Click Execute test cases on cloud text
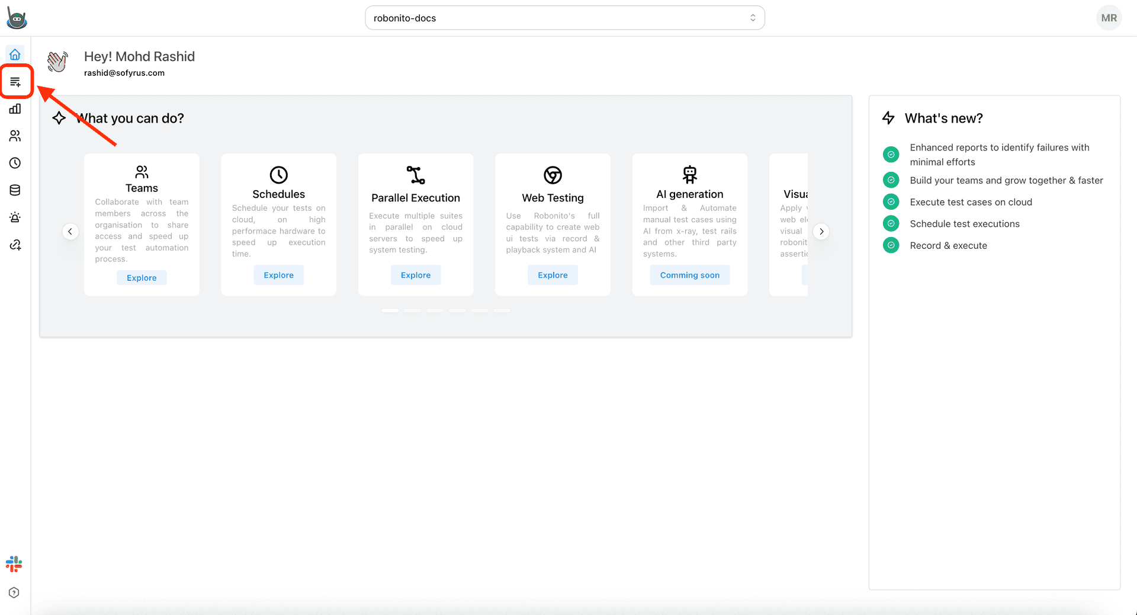1137x615 pixels. (971, 202)
